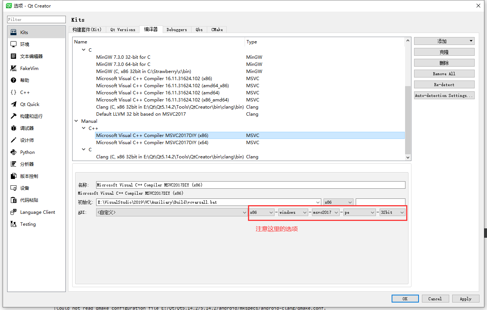Viewport: 487px width, 310px height.
Task: Confirm with the OK button
Action: 405,299
